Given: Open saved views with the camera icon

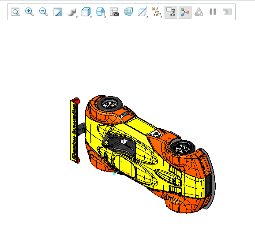Looking at the screenshot, I should [x=114, y=12].
